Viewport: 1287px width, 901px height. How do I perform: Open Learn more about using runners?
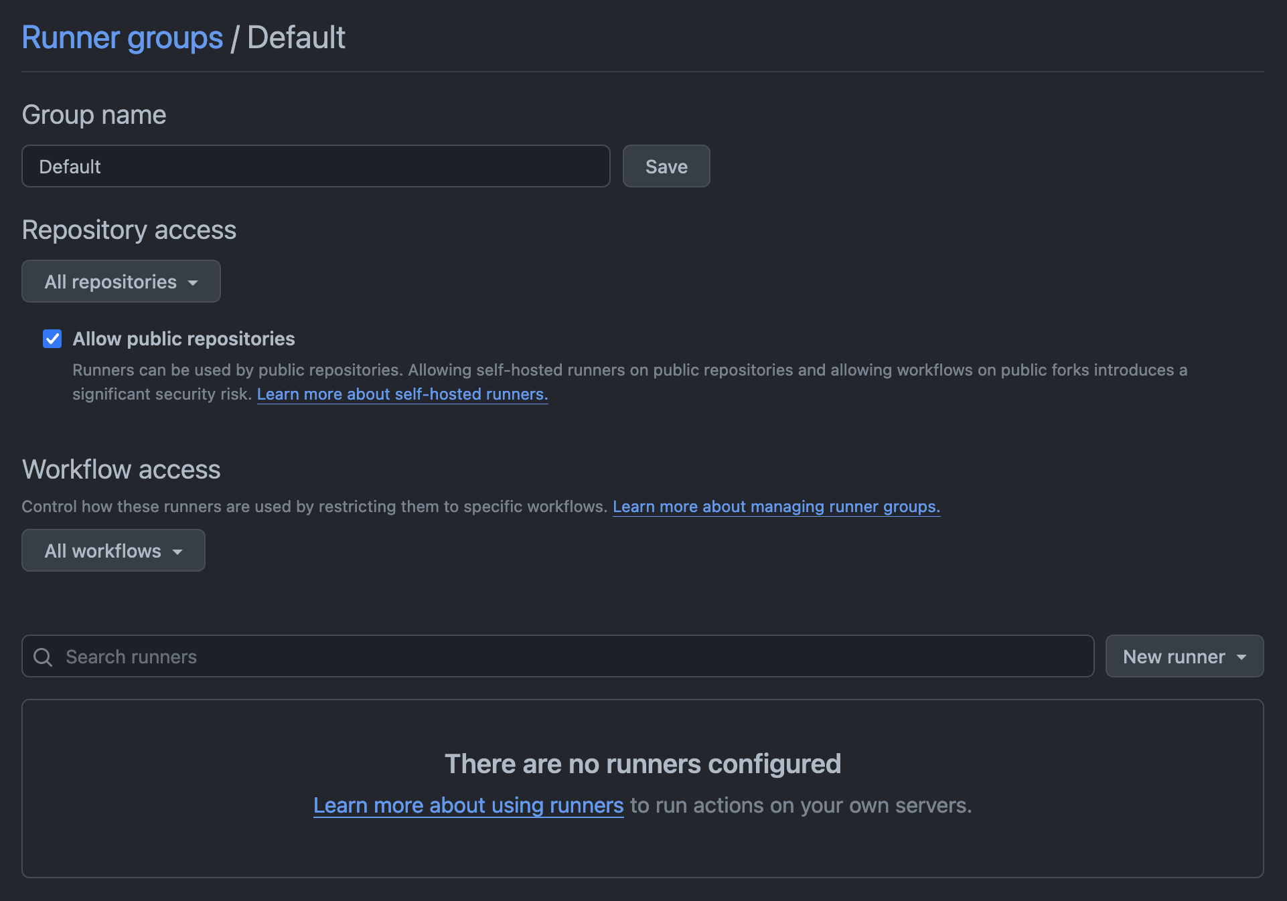tap(468, 805)
